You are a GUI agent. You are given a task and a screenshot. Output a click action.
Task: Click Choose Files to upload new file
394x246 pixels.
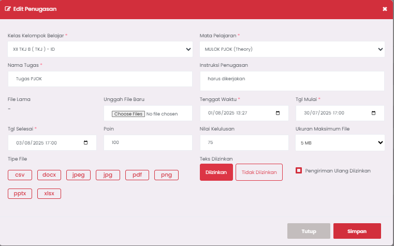click(128, 114)
